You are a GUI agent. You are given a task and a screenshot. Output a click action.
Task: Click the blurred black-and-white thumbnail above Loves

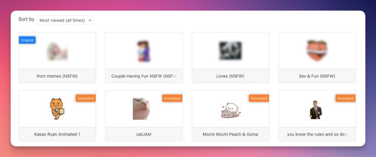click(x=231, y=51)
